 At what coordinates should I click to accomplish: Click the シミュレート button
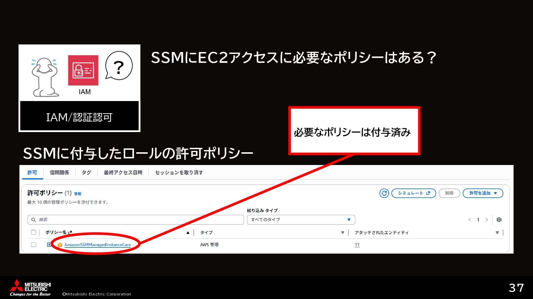coord(414,193)
